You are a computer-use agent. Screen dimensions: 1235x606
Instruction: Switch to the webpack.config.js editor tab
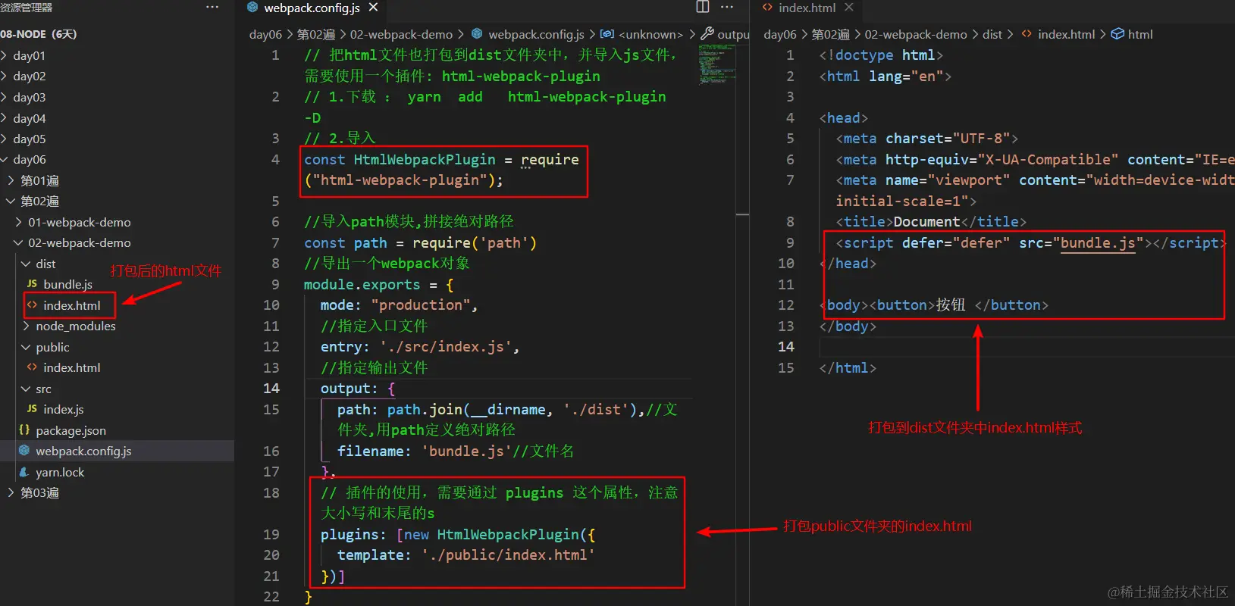312,8
